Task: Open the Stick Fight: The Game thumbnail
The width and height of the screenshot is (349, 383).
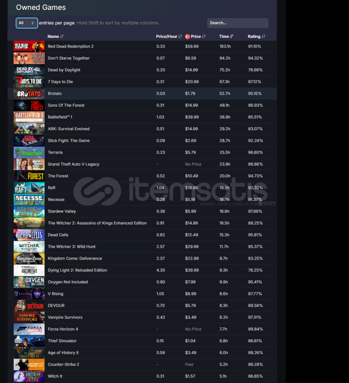Action: [x=29, y=141]
